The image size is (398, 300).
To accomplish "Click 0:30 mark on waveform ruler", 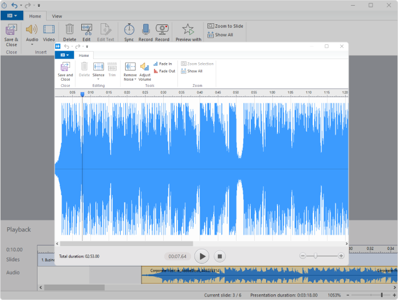I will pyautogui.click(x=163, y=93).
